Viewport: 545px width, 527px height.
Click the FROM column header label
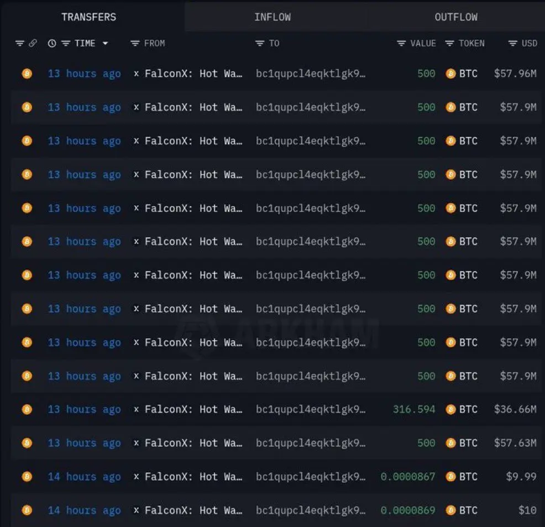tap(154, 44)
